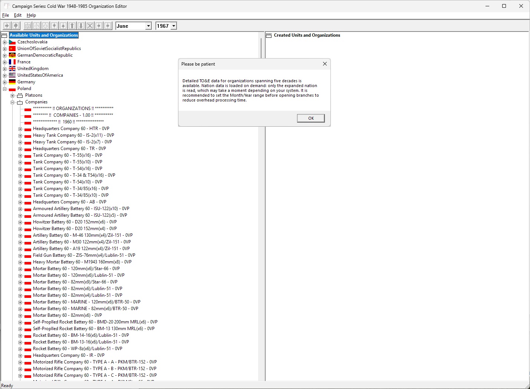This screenshot has width=530, height=389.
Task: Click the France flag icon
Action: pyautogui.click(x=12, y=62)
